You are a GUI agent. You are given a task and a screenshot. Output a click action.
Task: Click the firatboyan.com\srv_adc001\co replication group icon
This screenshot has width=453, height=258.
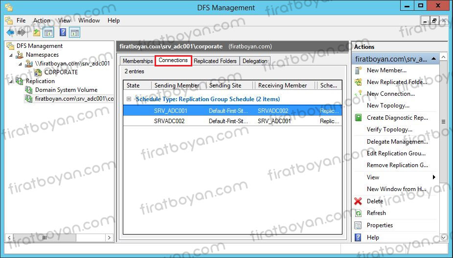[x=29, y=99]
